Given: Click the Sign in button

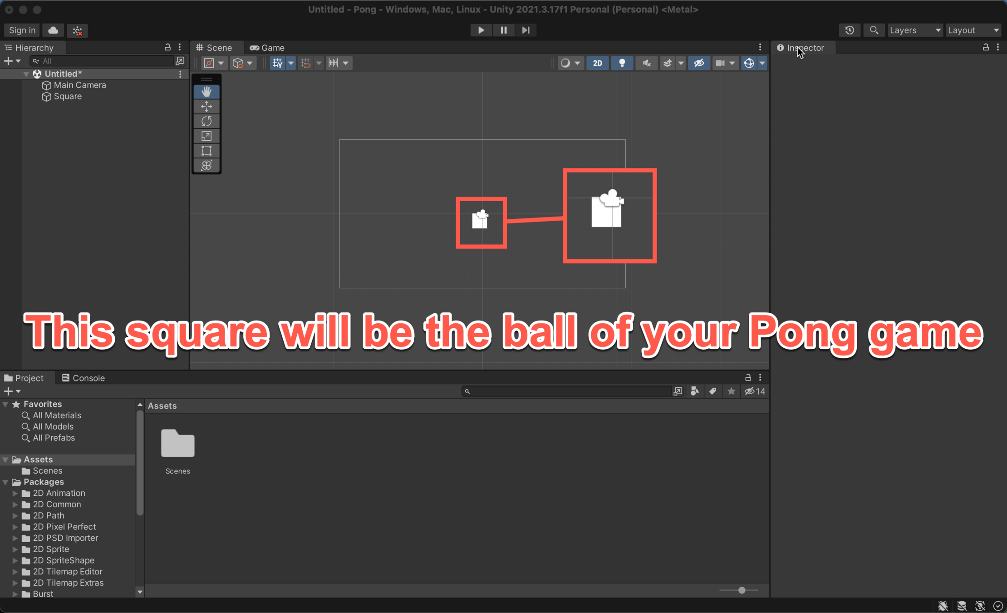Looking at the screenshot, I should point(22,30).
